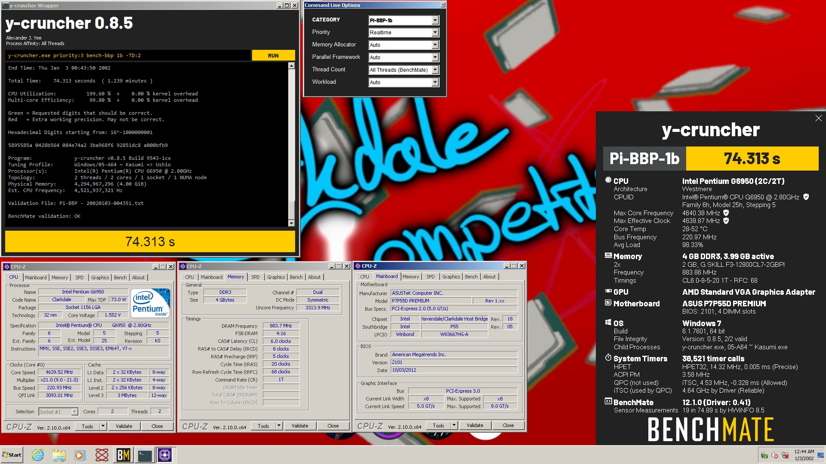Click the verified shield next to CPUID string
This screenshot has width=826, height=464.
806,197
